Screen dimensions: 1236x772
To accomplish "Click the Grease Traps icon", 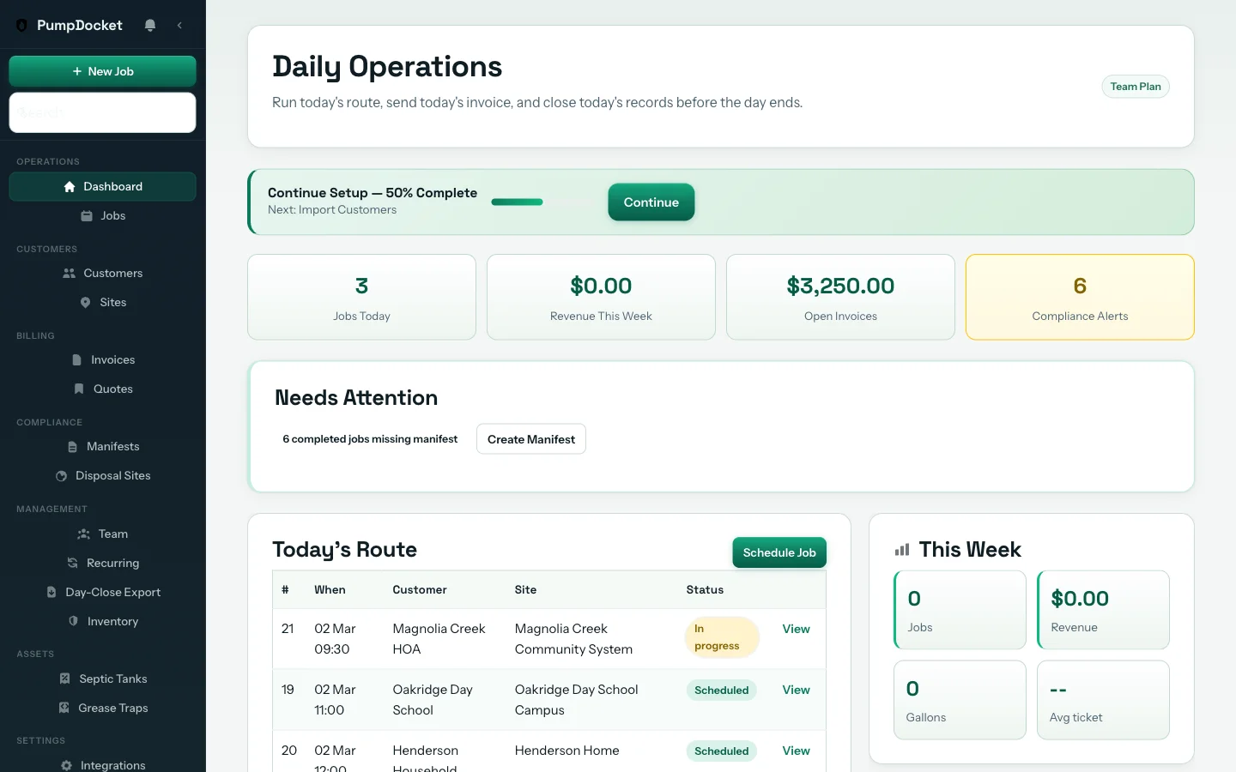I will (x=63, y=708).
